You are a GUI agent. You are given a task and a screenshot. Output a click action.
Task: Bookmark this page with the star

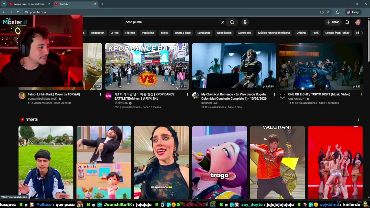(328, 12)
